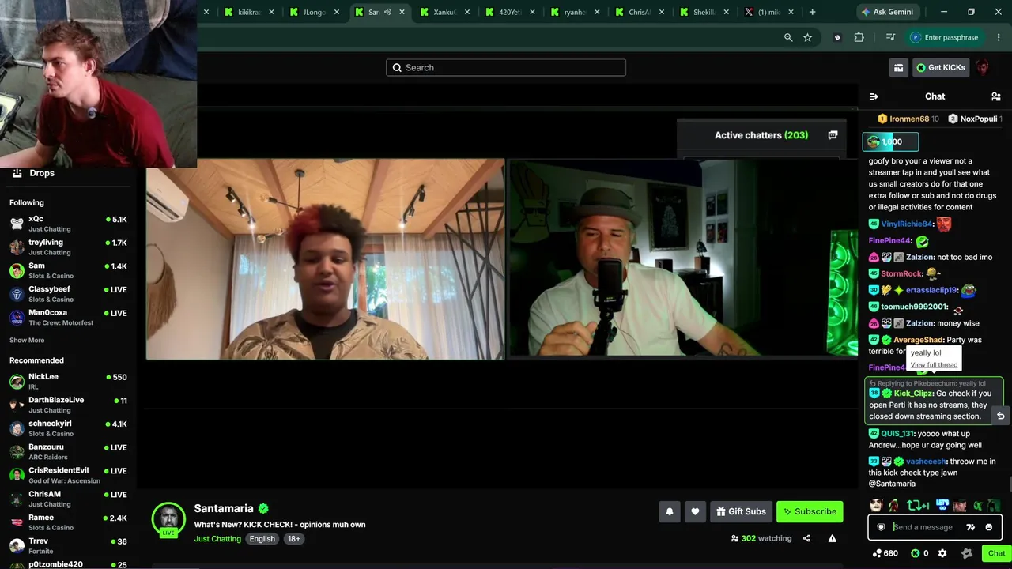Open the Chrome three-dot menu
1012x569 pixels.
pos(999,37)
